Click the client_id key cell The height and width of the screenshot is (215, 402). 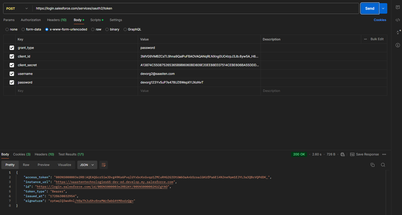(x=77, y=56)
